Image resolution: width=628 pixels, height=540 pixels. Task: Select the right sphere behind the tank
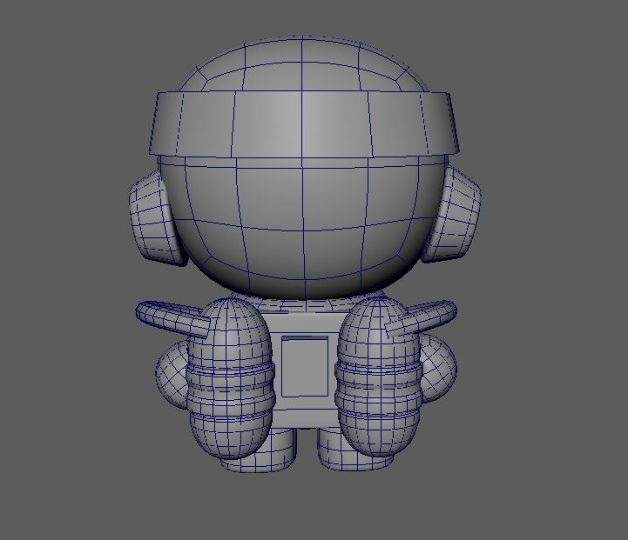(x=439, y=369)
